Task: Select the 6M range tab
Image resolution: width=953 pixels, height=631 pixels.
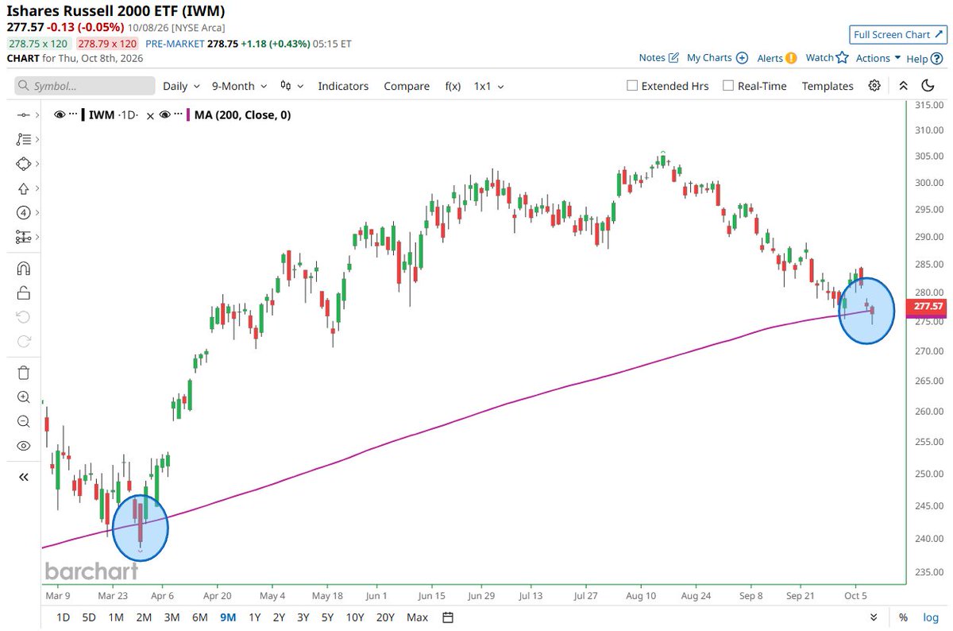Action: click(200, 617)
